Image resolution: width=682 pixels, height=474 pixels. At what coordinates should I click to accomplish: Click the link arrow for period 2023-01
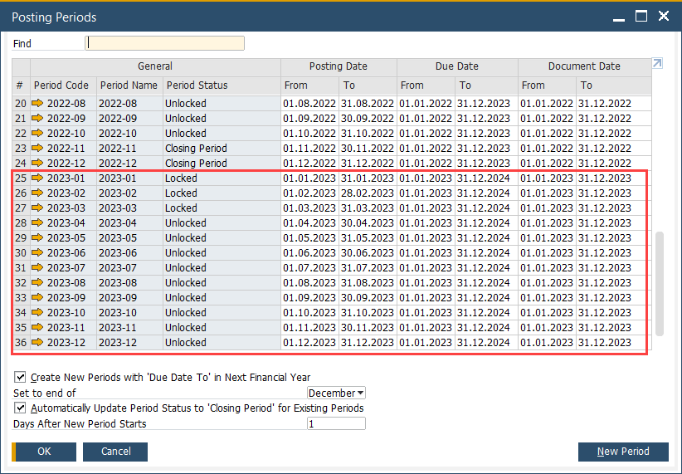(x=38, y=178)
